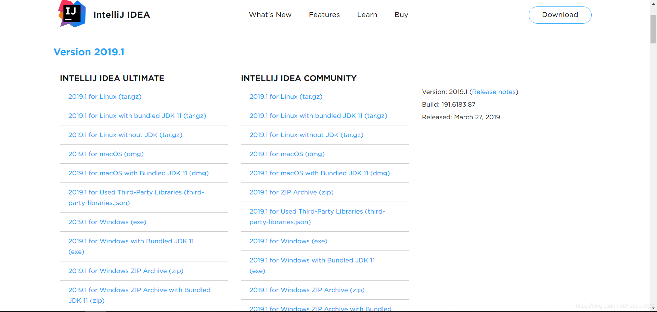
Task: Download Community Linux without JDK (tar.gz)
Action: (306, 135)
